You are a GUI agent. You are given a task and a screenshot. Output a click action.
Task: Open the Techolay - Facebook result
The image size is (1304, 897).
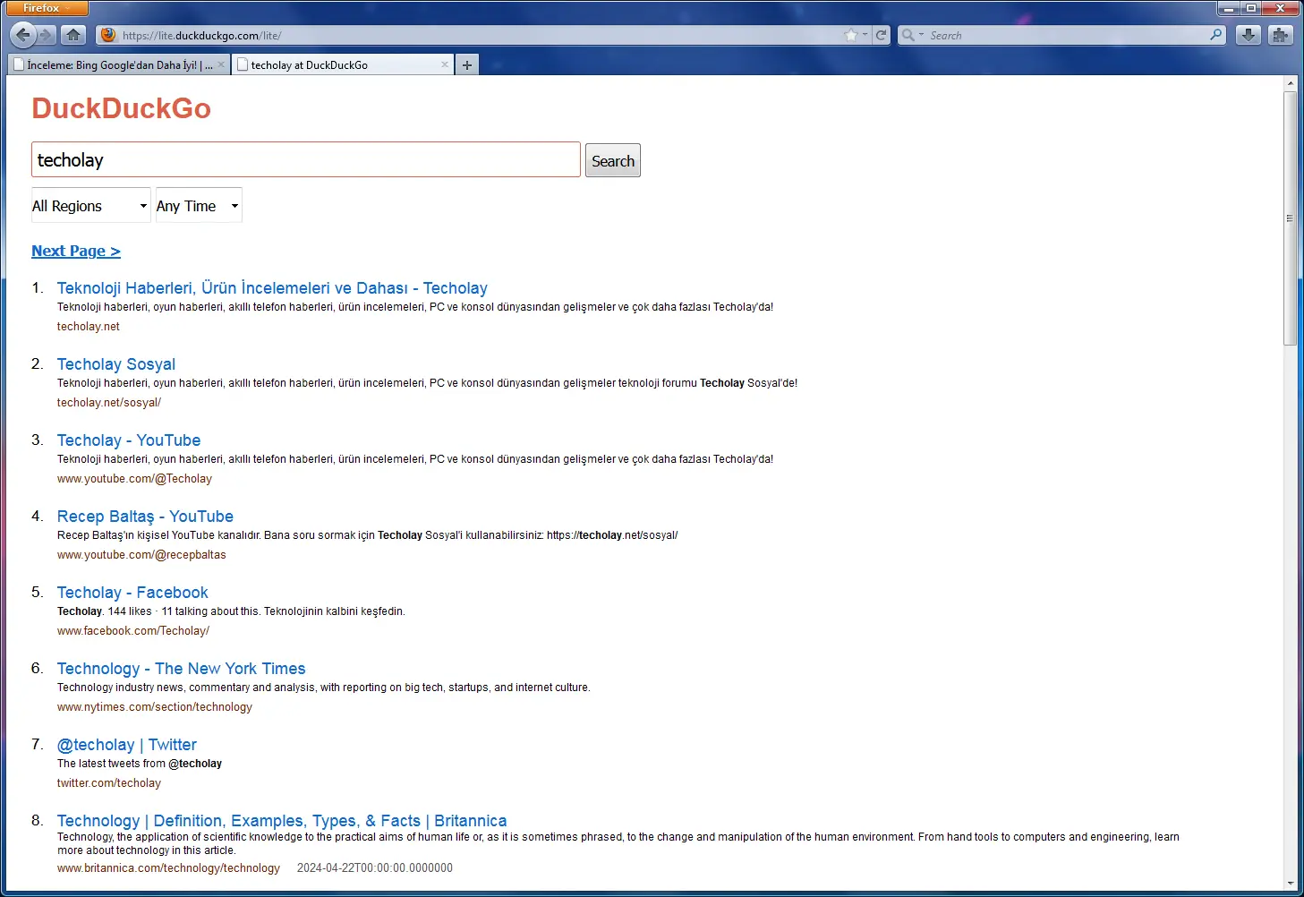(x=132, y=593)
